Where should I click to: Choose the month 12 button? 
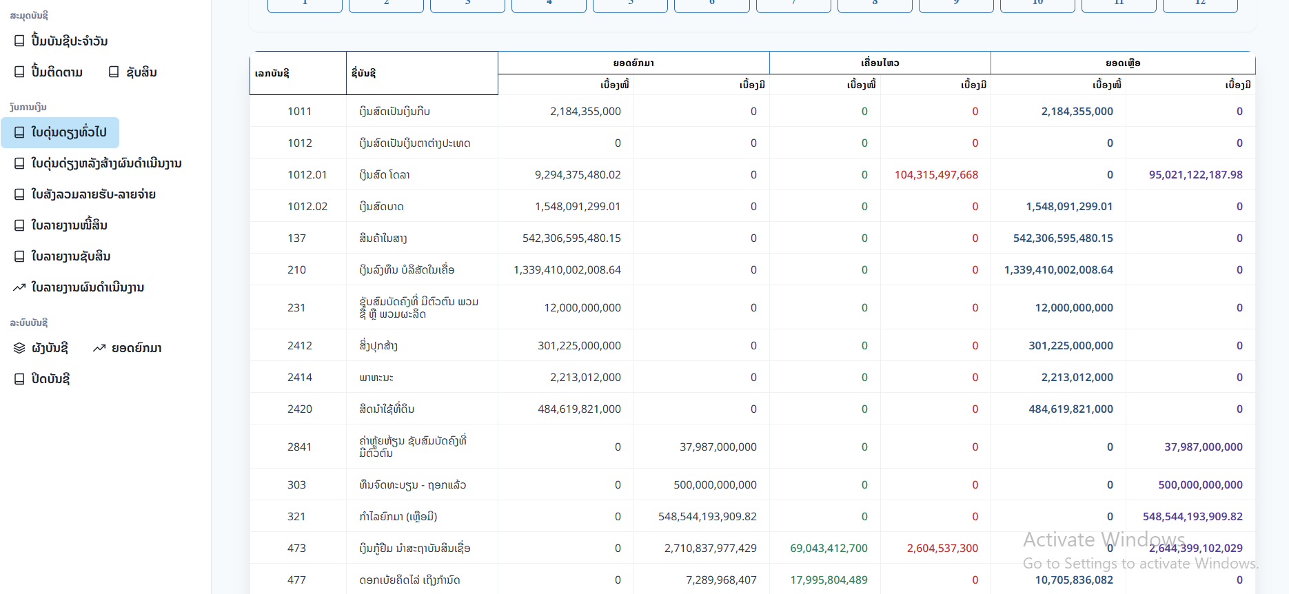(1200, 4)
